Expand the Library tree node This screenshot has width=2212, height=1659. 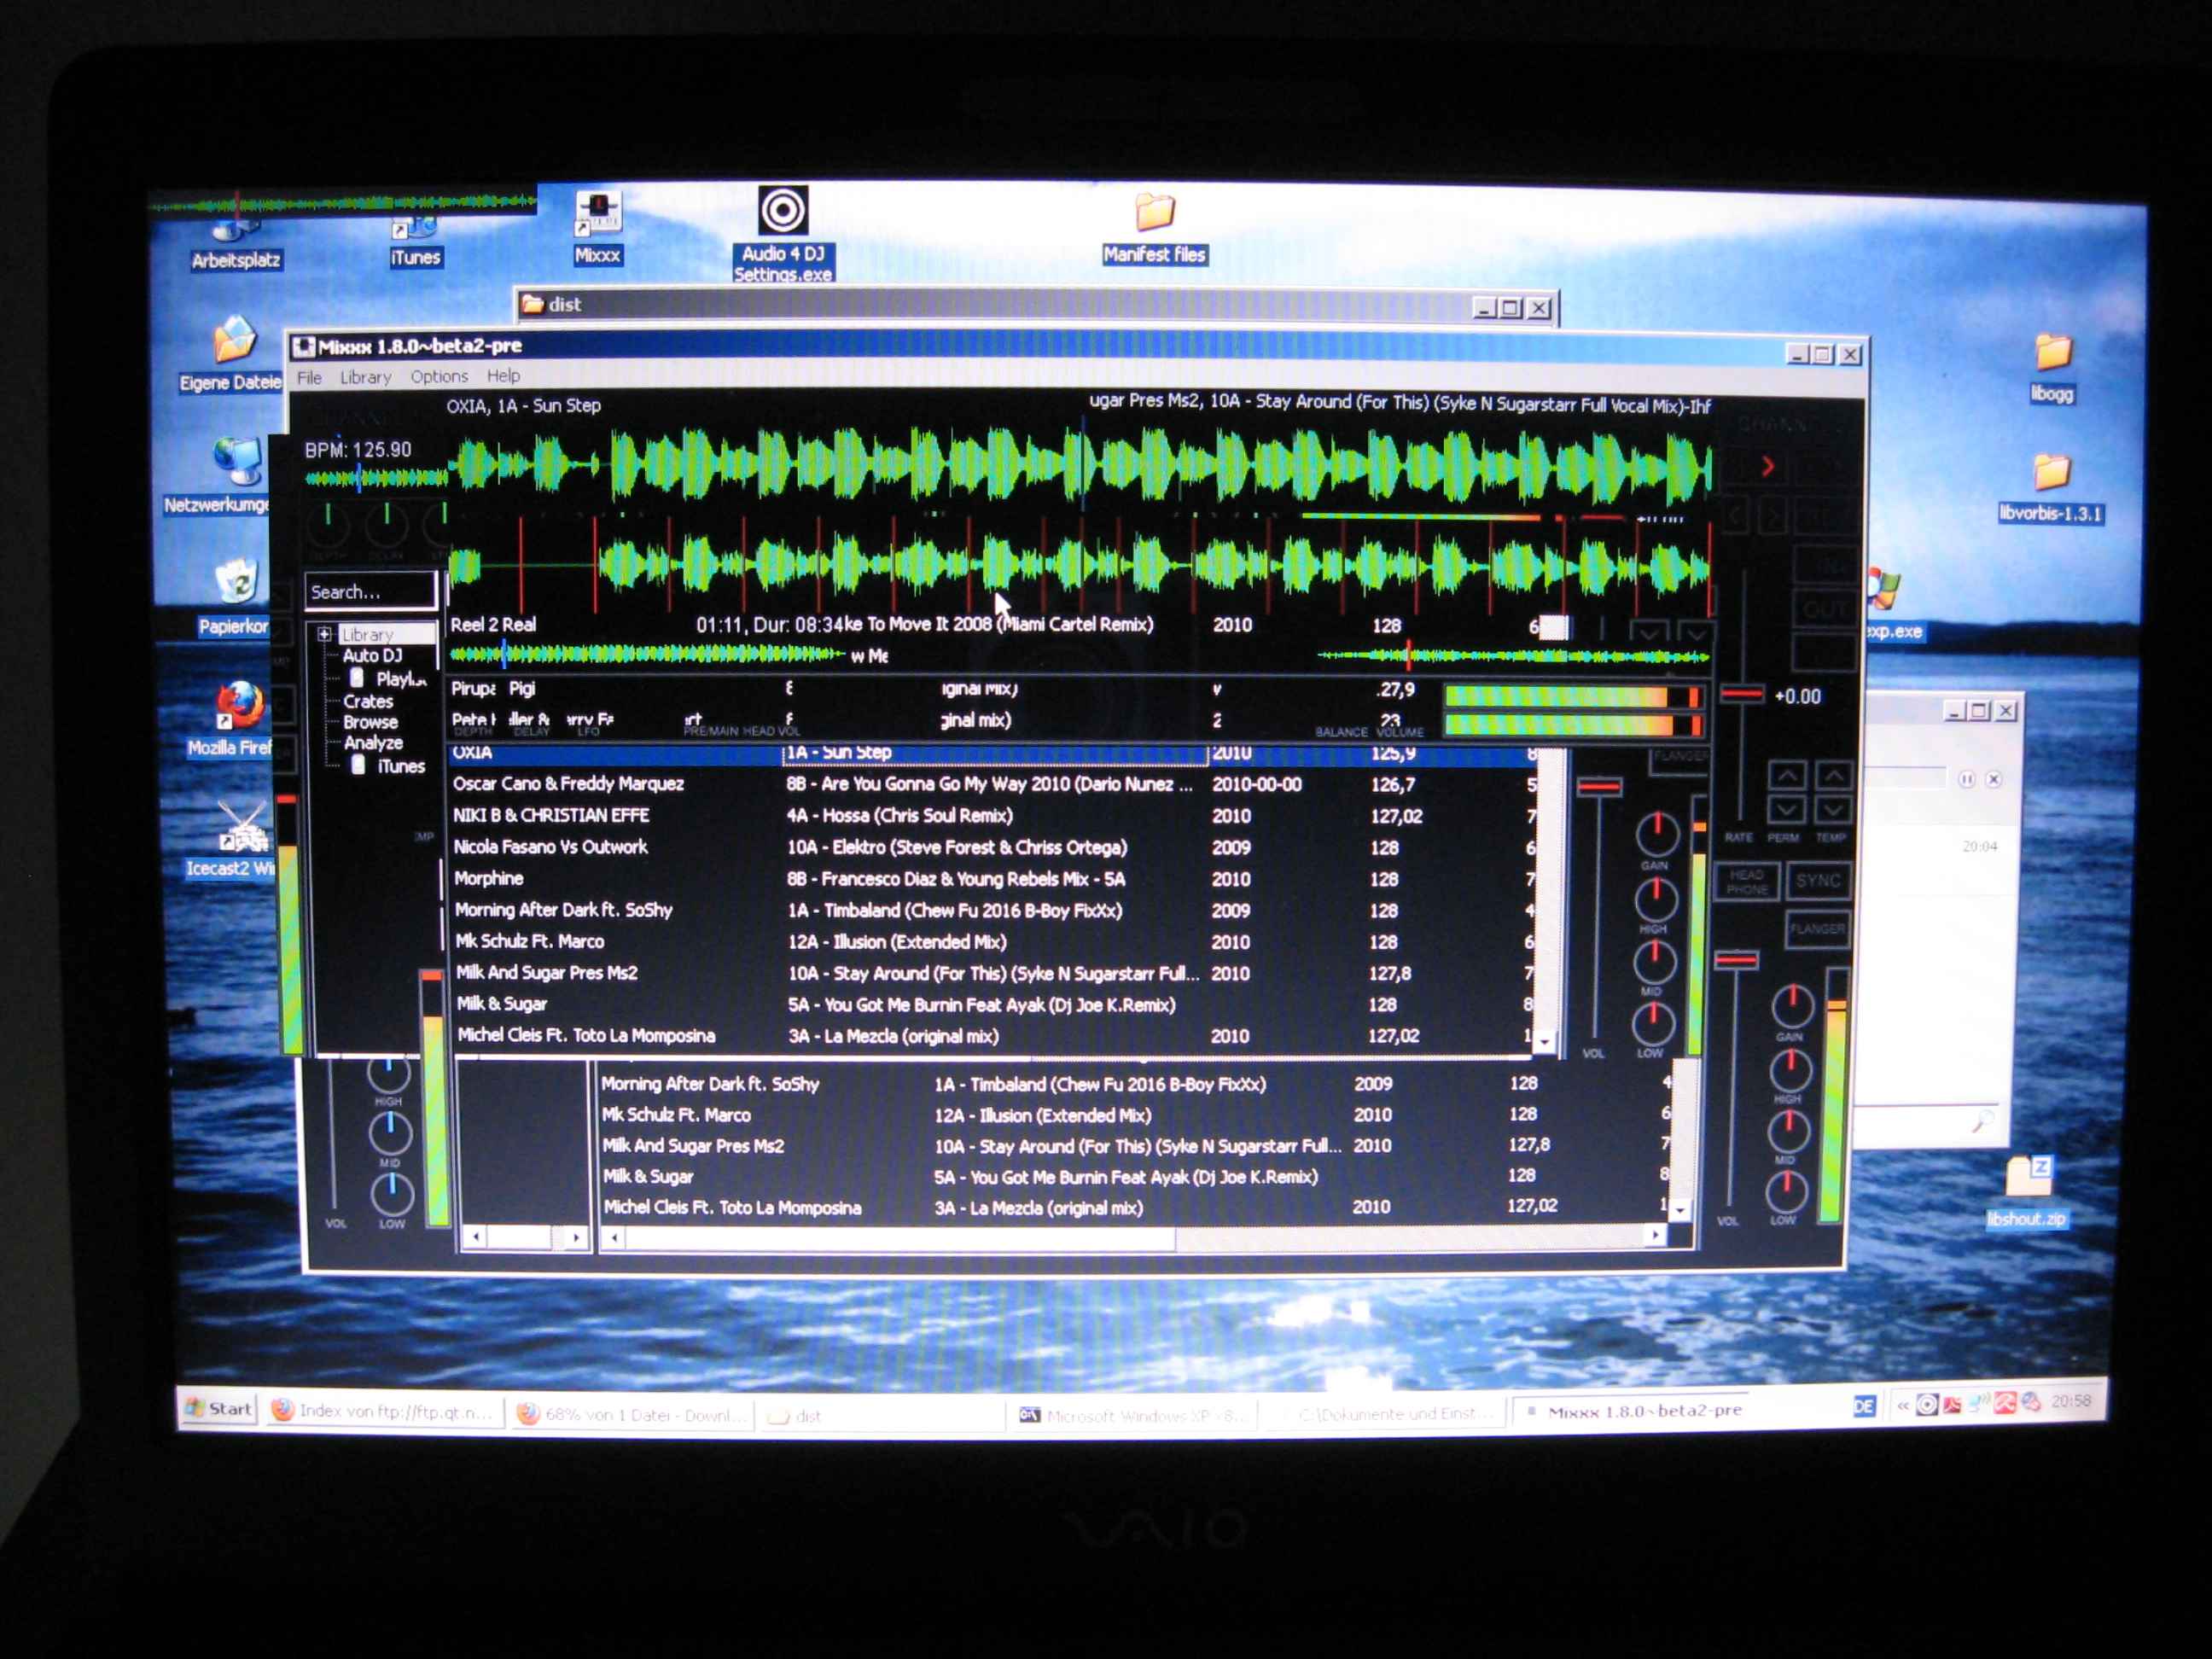pos(324,634)
